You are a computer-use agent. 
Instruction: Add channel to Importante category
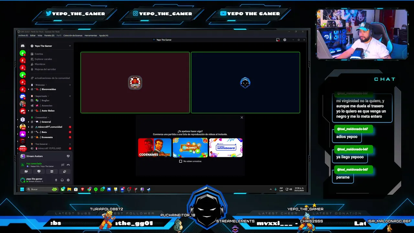tap(70, 96)
